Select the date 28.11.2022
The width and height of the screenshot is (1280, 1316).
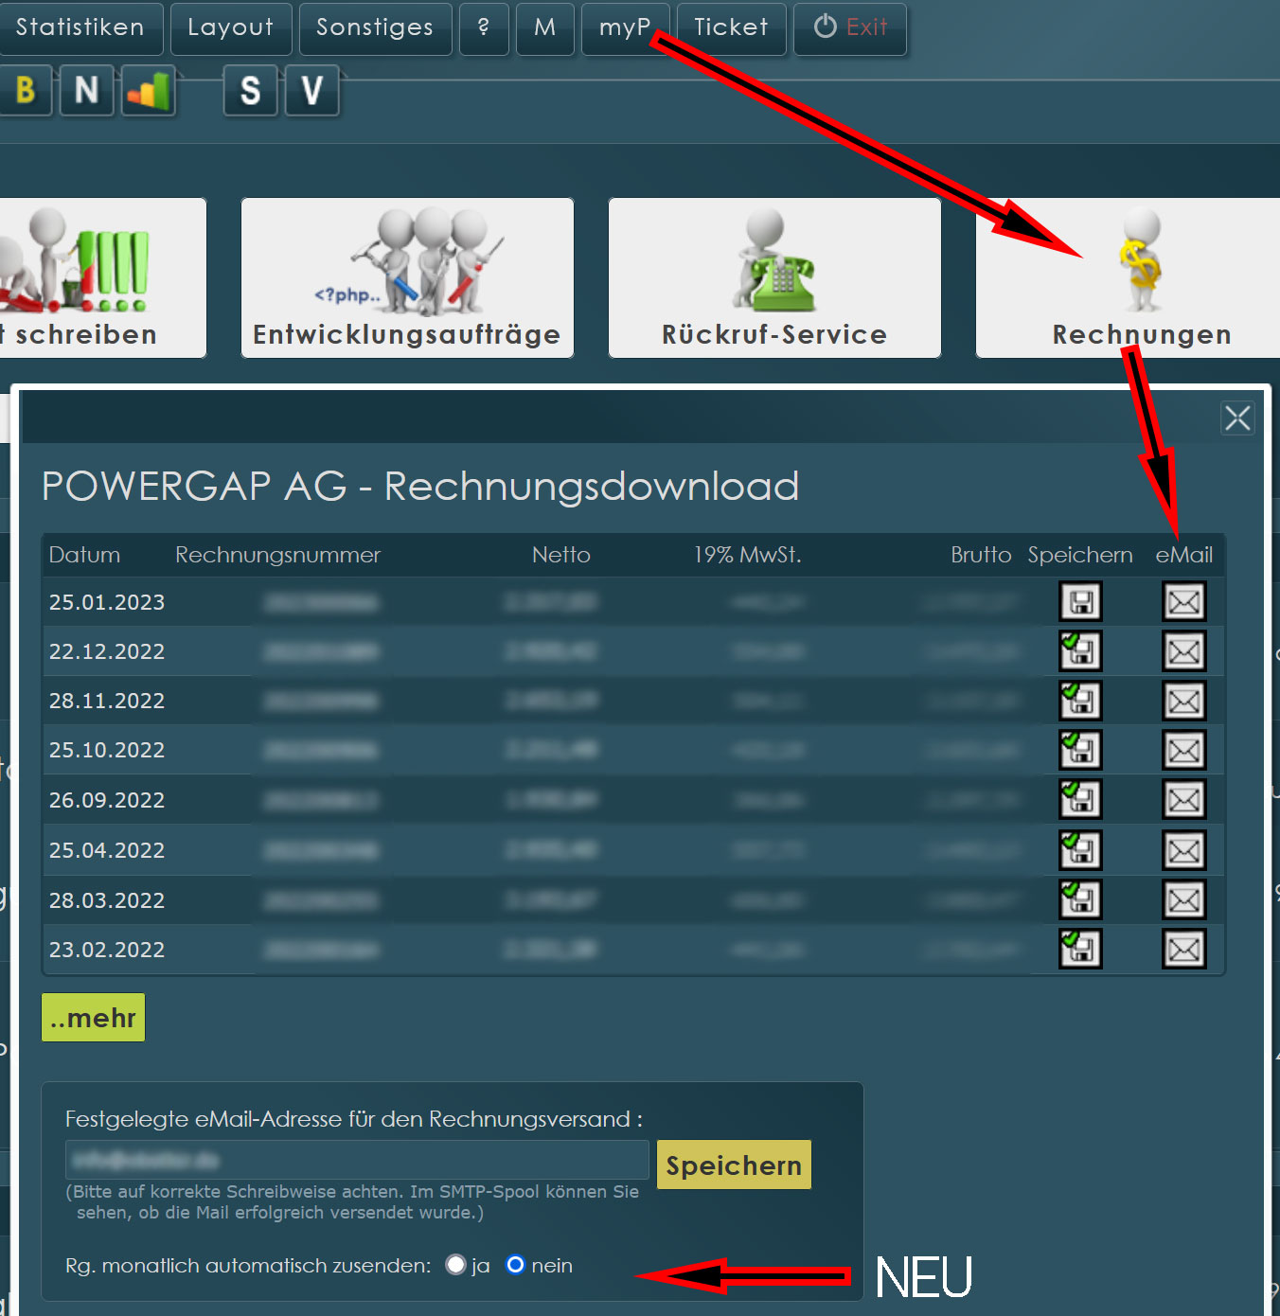pyautogui.click(x=107, y=701)
